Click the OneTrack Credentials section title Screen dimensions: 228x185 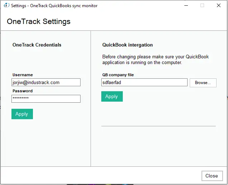tap(37, 45)
